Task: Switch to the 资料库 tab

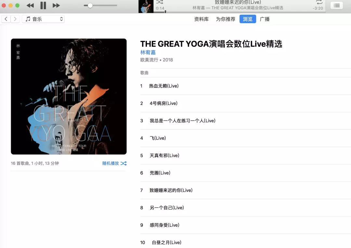Action: click(201, 19)
